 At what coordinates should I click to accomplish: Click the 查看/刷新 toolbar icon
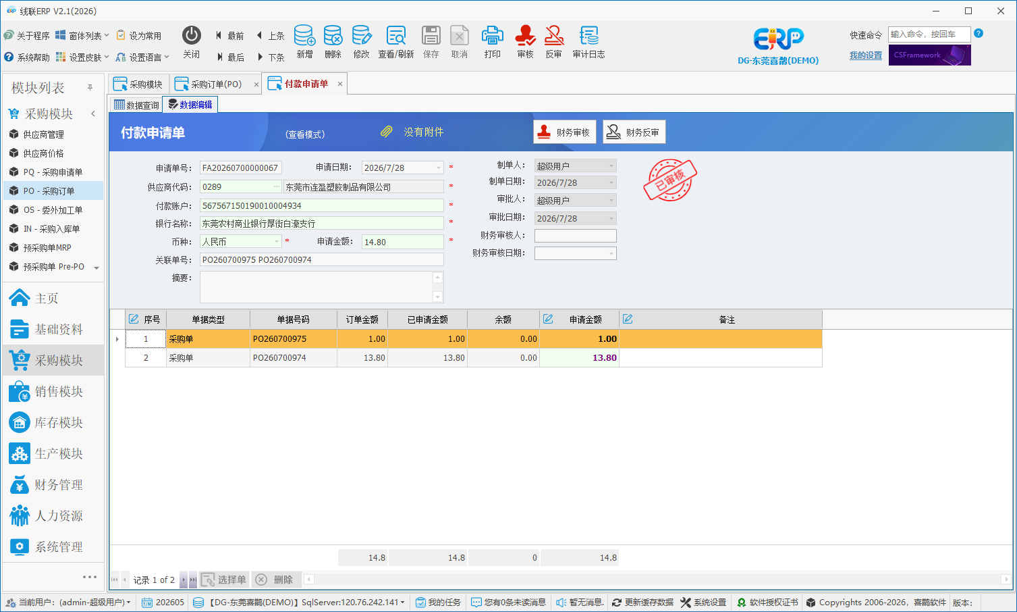[395, 42]
